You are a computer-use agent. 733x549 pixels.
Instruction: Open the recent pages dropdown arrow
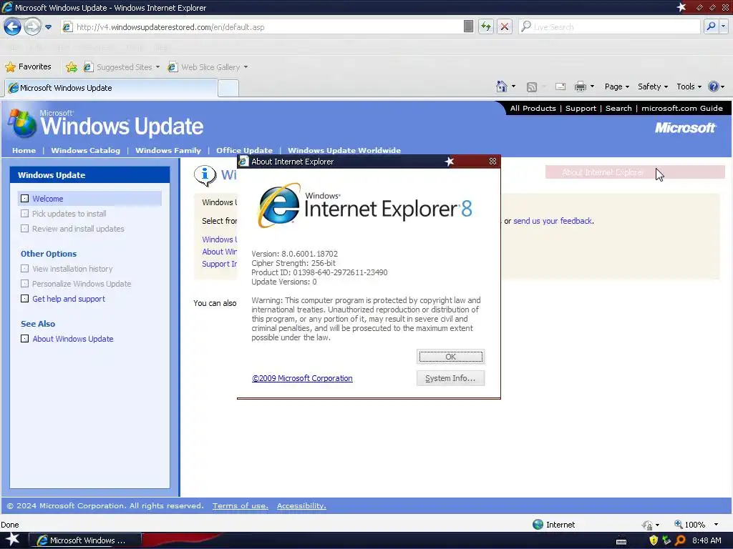tap(48, 27)
